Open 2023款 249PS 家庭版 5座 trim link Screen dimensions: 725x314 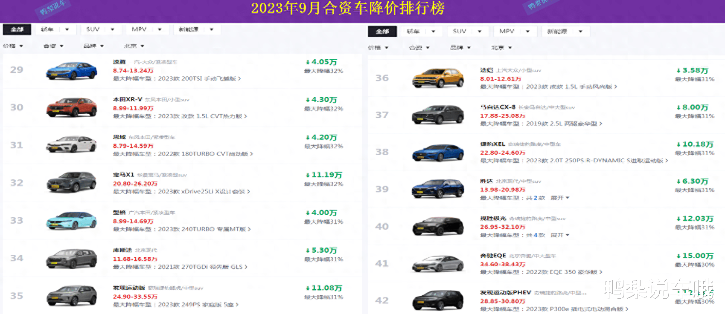coord(198,305)
